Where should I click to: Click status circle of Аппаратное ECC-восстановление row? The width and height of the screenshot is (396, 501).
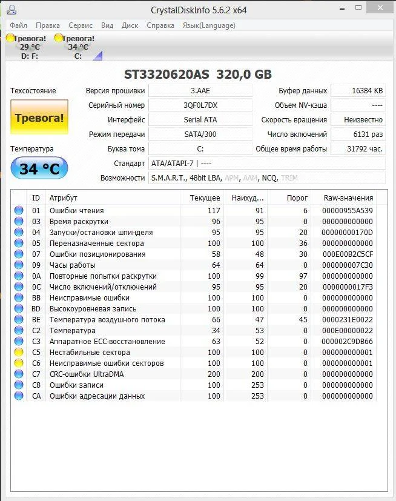(19, 341)
